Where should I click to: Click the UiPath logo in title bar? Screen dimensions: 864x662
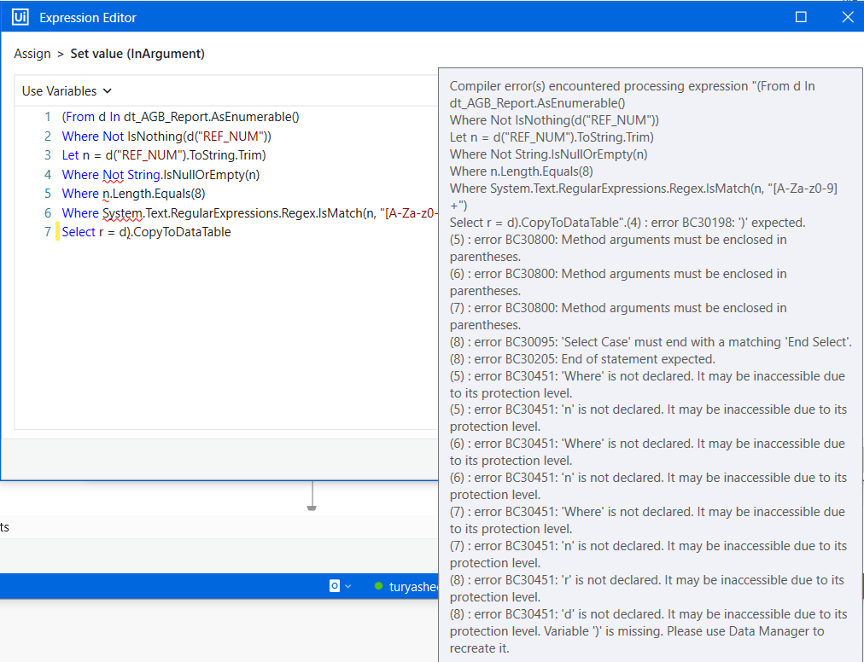coord(20,17)
